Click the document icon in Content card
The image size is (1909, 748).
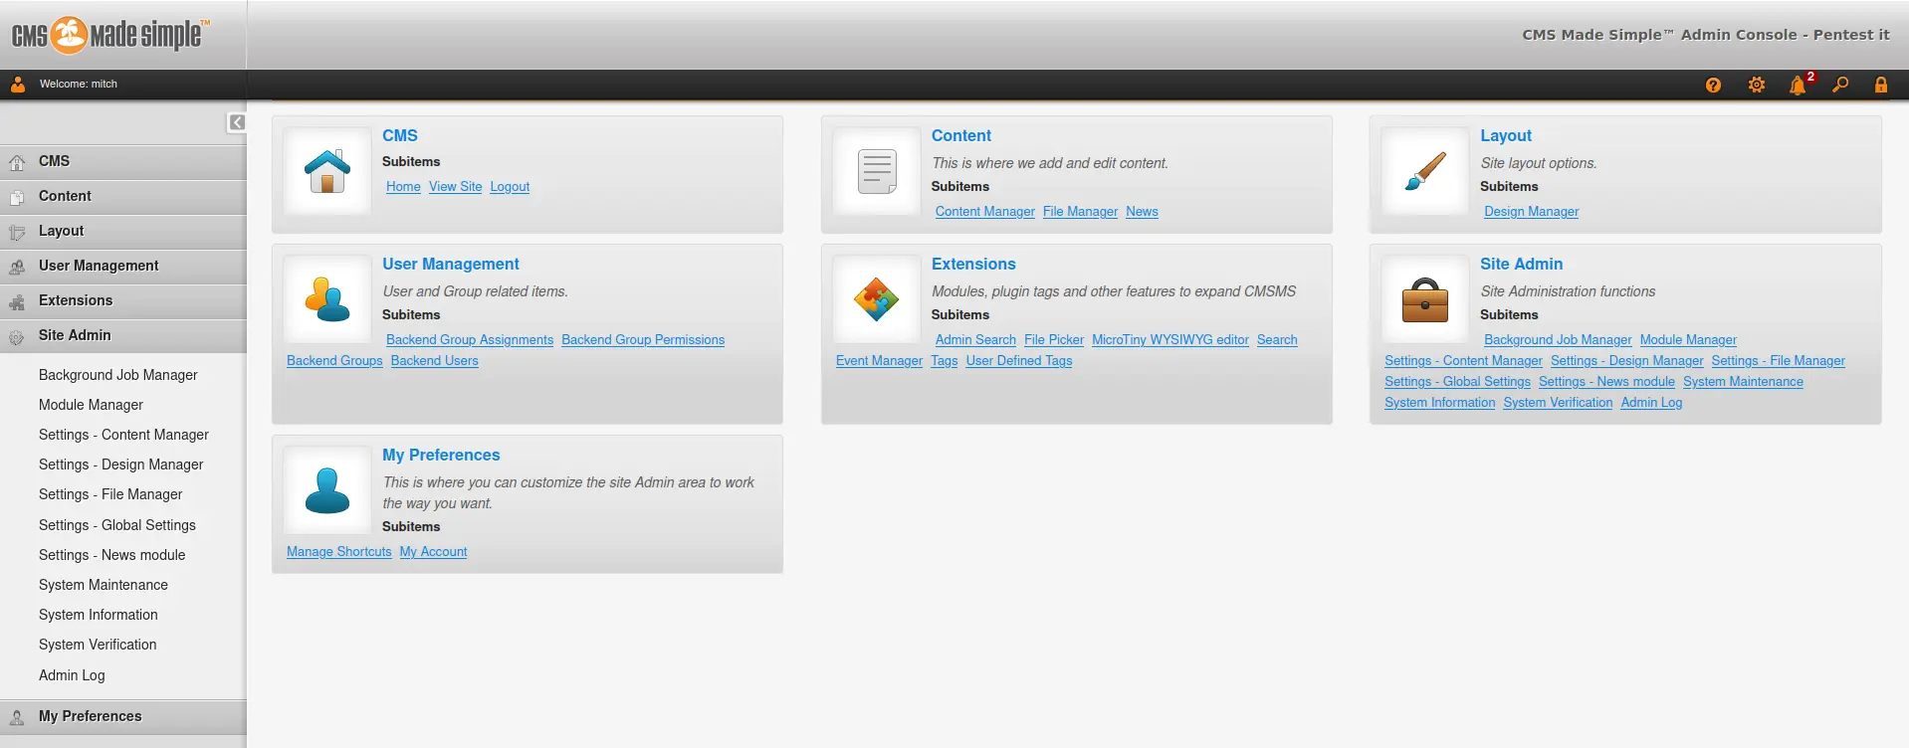pos(877,171)
